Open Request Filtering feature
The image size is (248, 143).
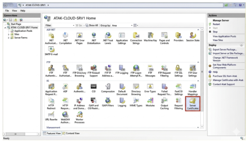pyautogui.click(x=179, y=104)
